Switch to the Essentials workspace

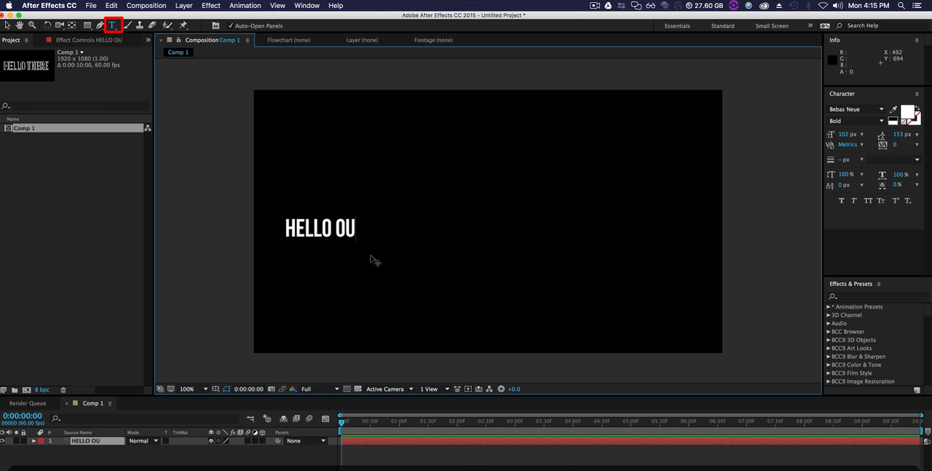click(x=677, y=26)
